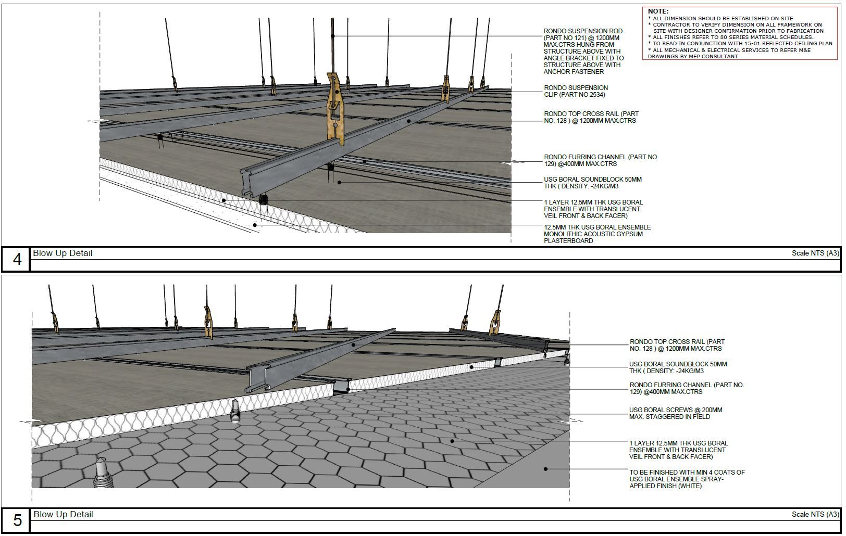Image resolution: width=846 pixels, height=536 pixels.
Task: Select the large golden suspension clip in detail 4
Action: tap(336, 109)
